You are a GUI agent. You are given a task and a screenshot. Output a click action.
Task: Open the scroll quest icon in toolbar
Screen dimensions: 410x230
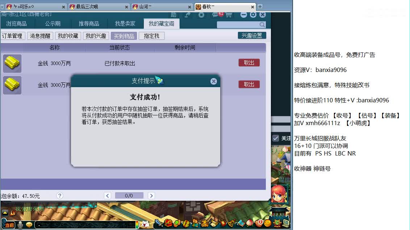214,223
